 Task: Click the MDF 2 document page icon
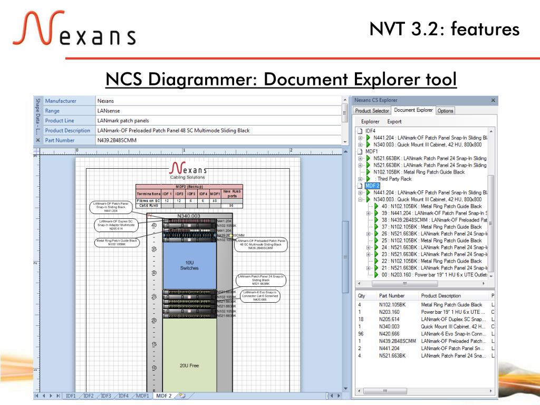[x=360, y=186]
